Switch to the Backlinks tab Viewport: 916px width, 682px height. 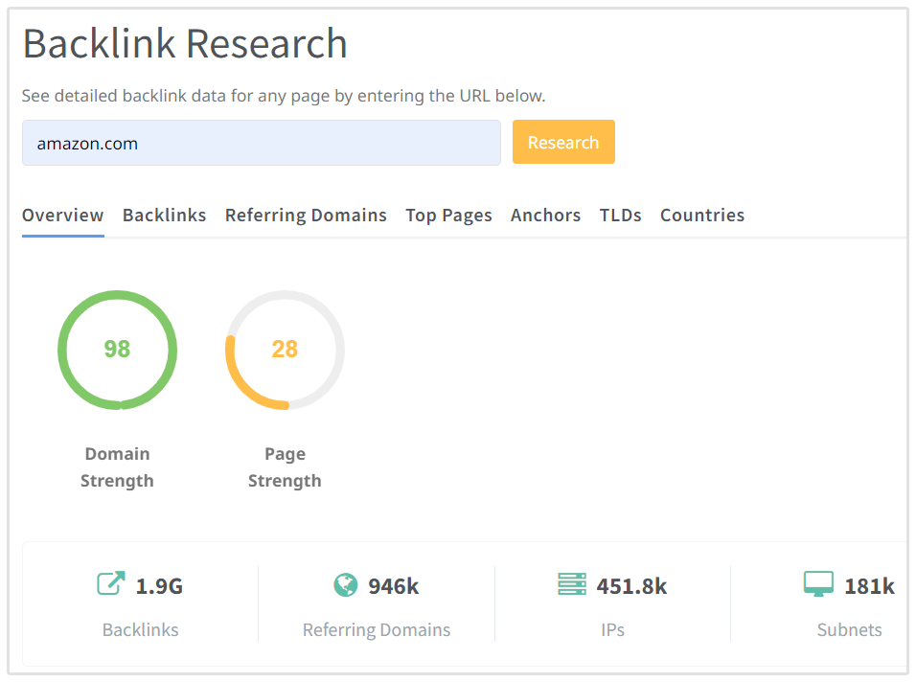click(164, 216)
